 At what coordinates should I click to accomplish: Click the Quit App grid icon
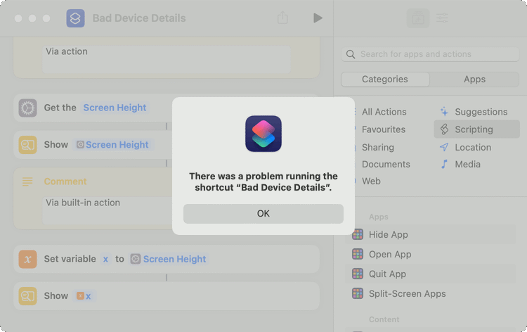[358, 274]
